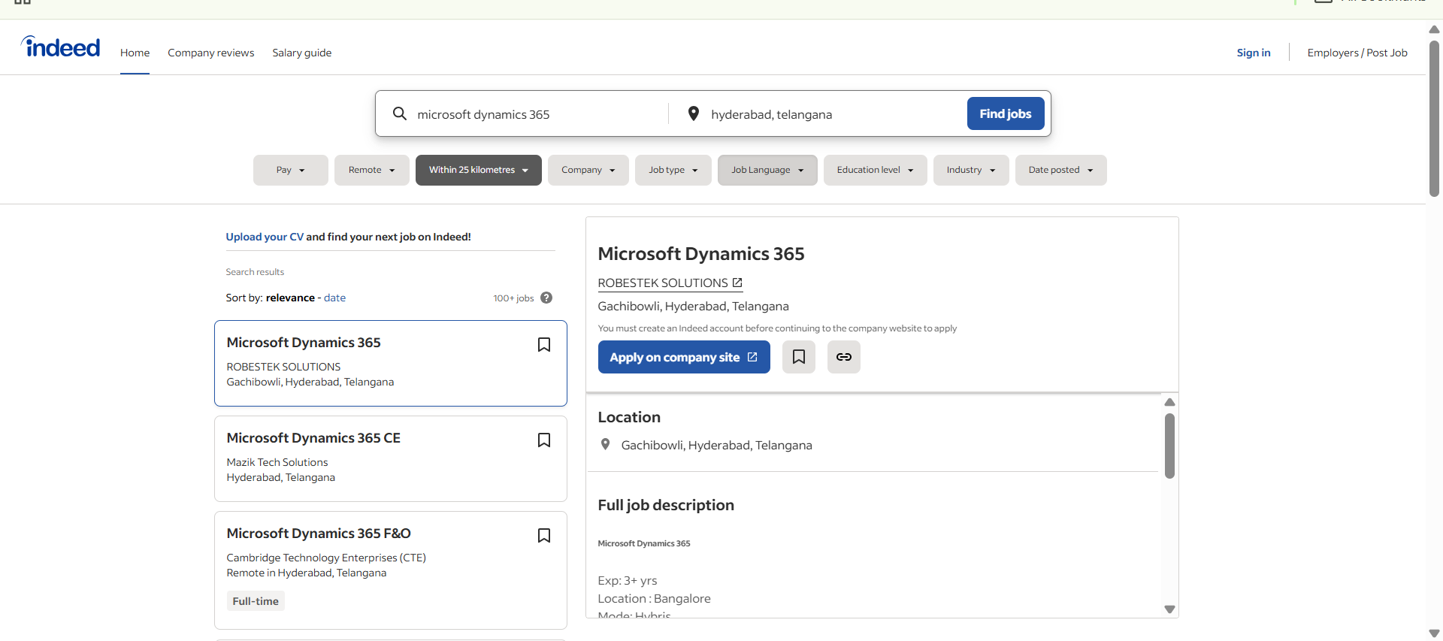Screen dimensions: 1443x641
Task: Expand the Remote filter
Action: [372, 170]
